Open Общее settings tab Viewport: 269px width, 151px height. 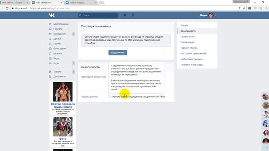197,25
